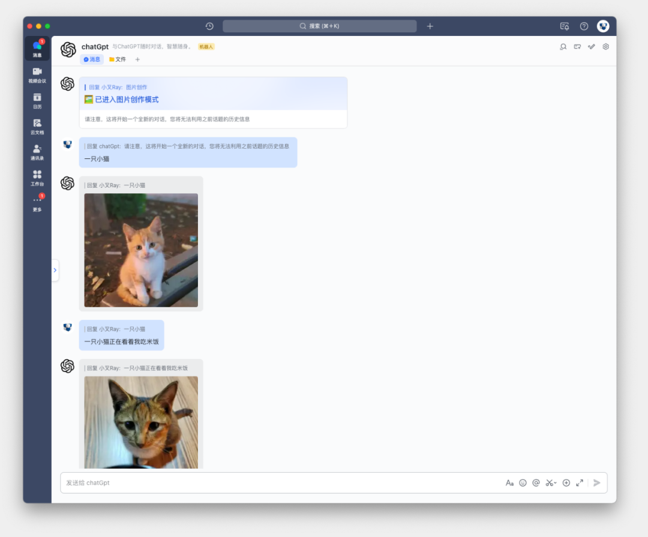Add a new tab with plus beside 文件

[137, 59]
